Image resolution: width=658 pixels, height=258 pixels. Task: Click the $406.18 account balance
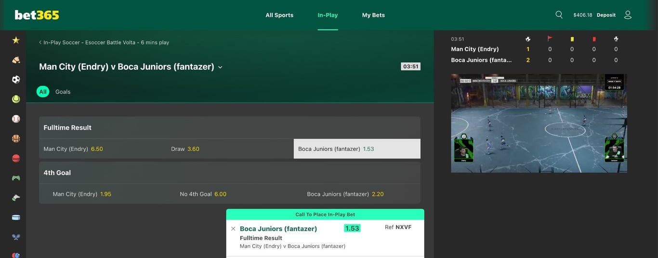[x=583, y=15]
